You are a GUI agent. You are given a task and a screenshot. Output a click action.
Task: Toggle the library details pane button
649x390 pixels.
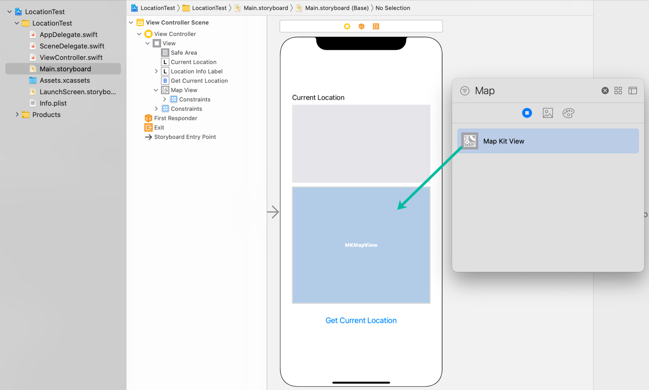pos(633,90)
